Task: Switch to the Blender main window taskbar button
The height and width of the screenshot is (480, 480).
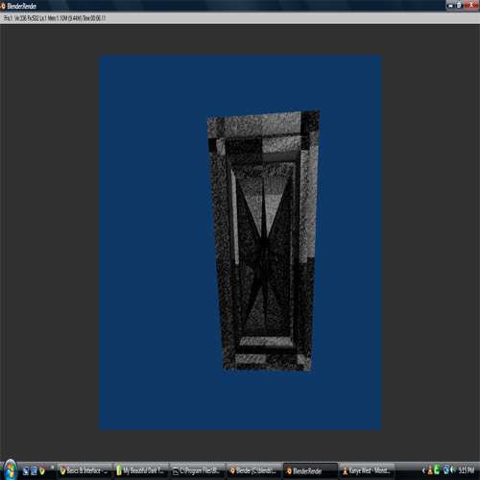Action: [x=253, y=470]
